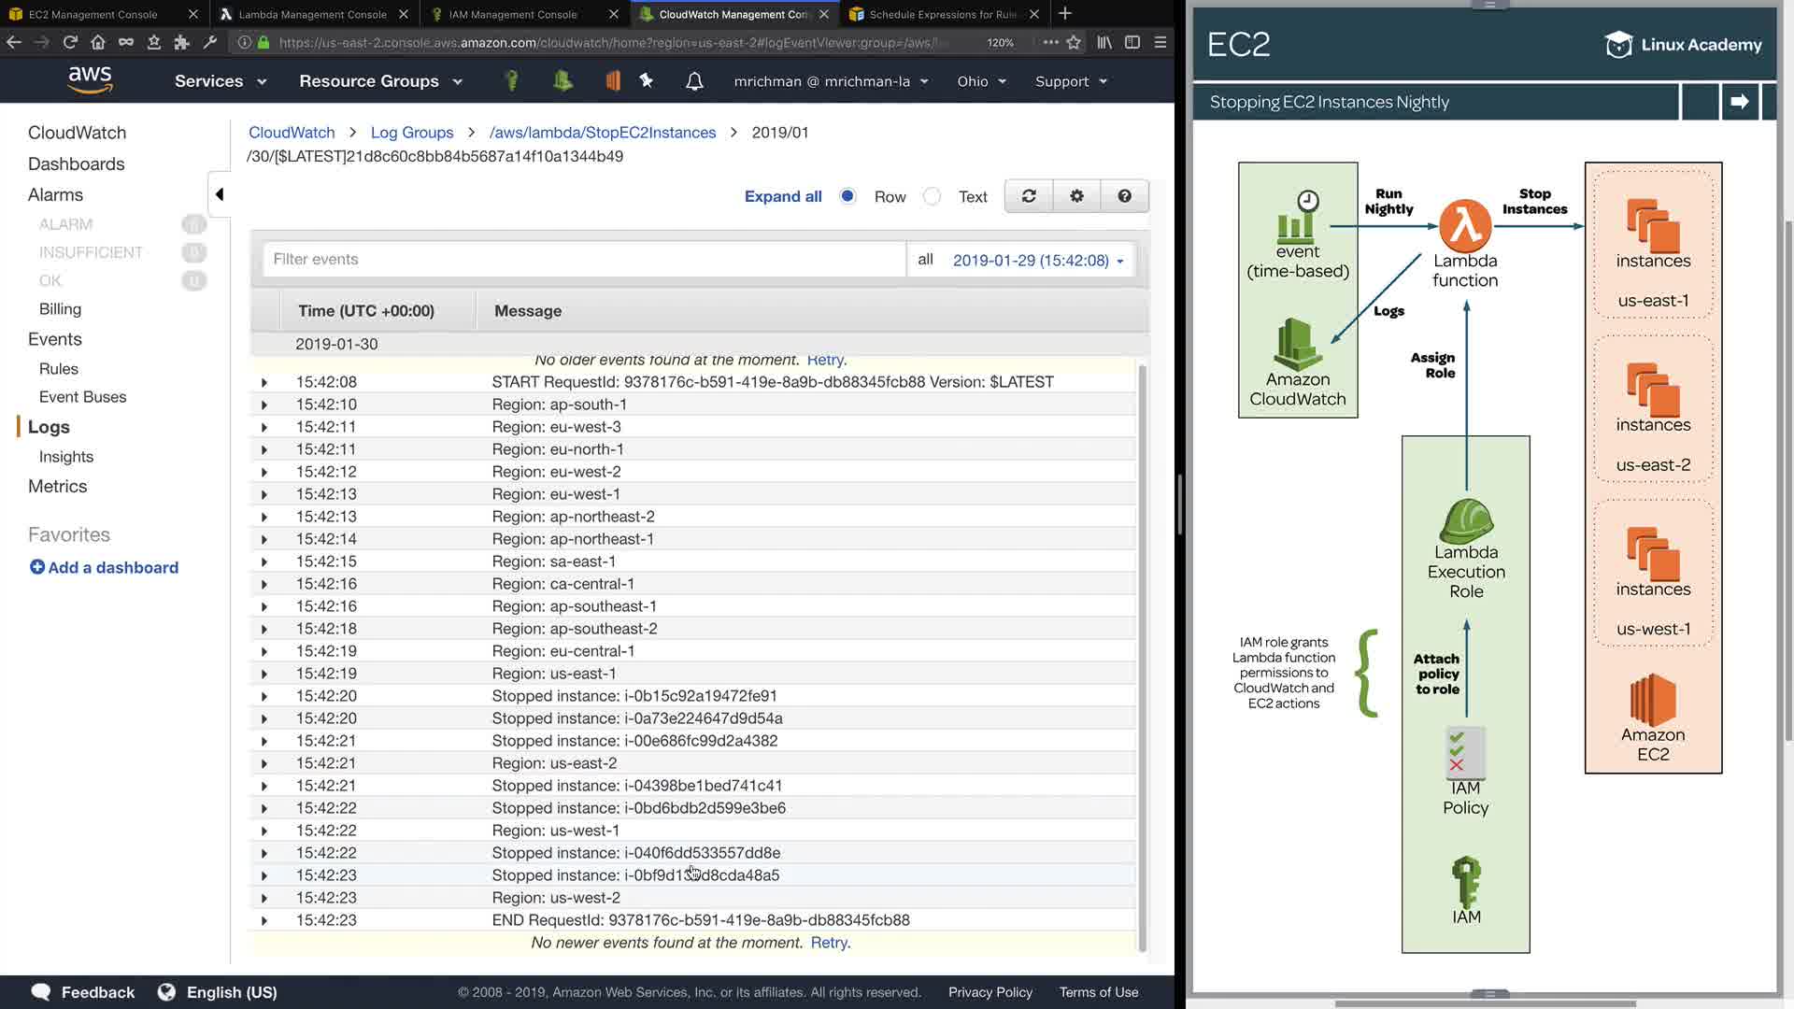Click the refresh log events icon
This screenshot has height=1009, width=1794.
point(1029,196)
